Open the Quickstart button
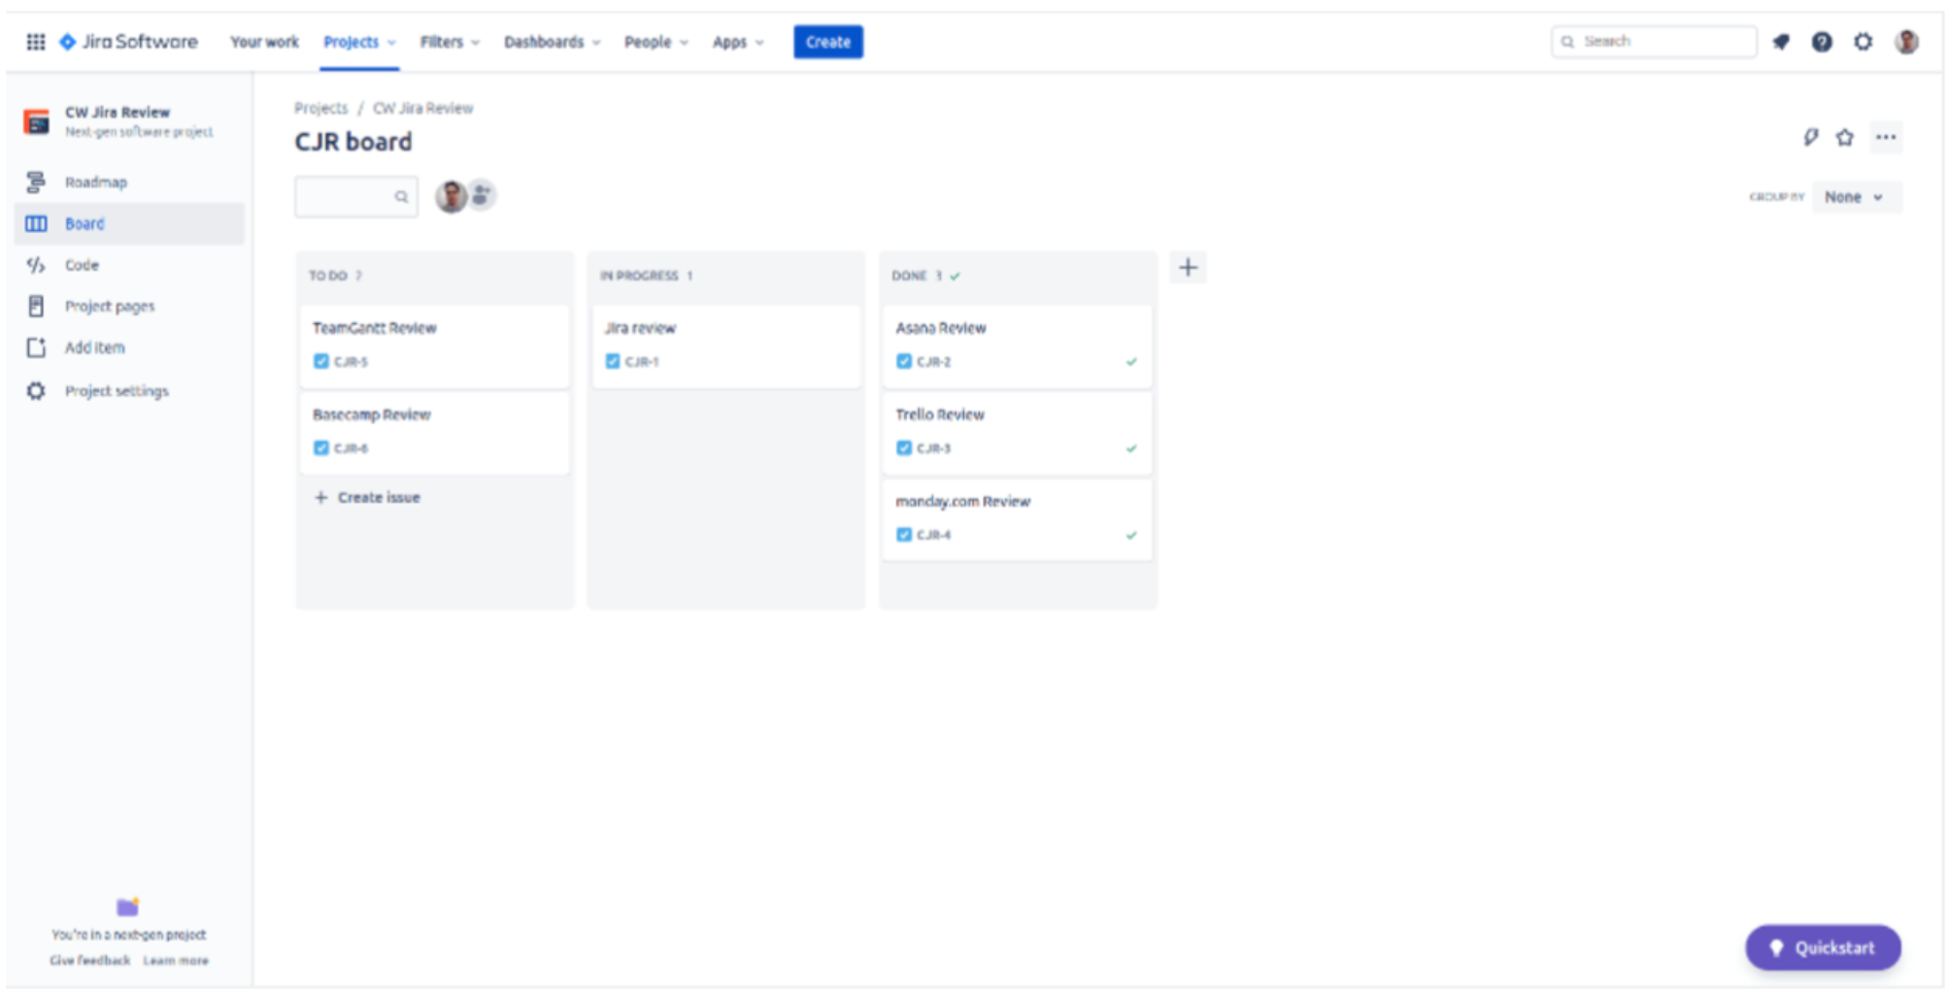The width and height of the screenshot is (1948, 992). coord(1823,947)
